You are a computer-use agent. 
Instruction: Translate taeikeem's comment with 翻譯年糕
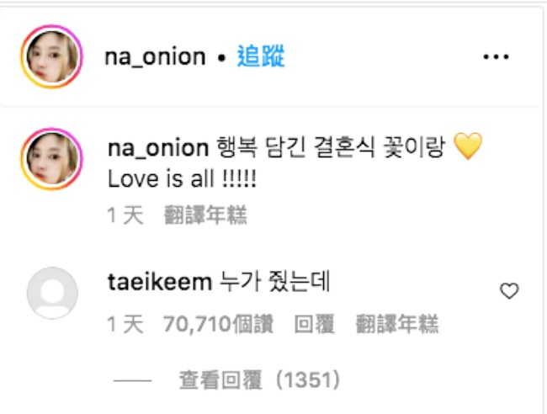(x=397, y=324)
